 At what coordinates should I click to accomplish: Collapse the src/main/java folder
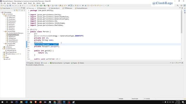(x=3, y=14)
